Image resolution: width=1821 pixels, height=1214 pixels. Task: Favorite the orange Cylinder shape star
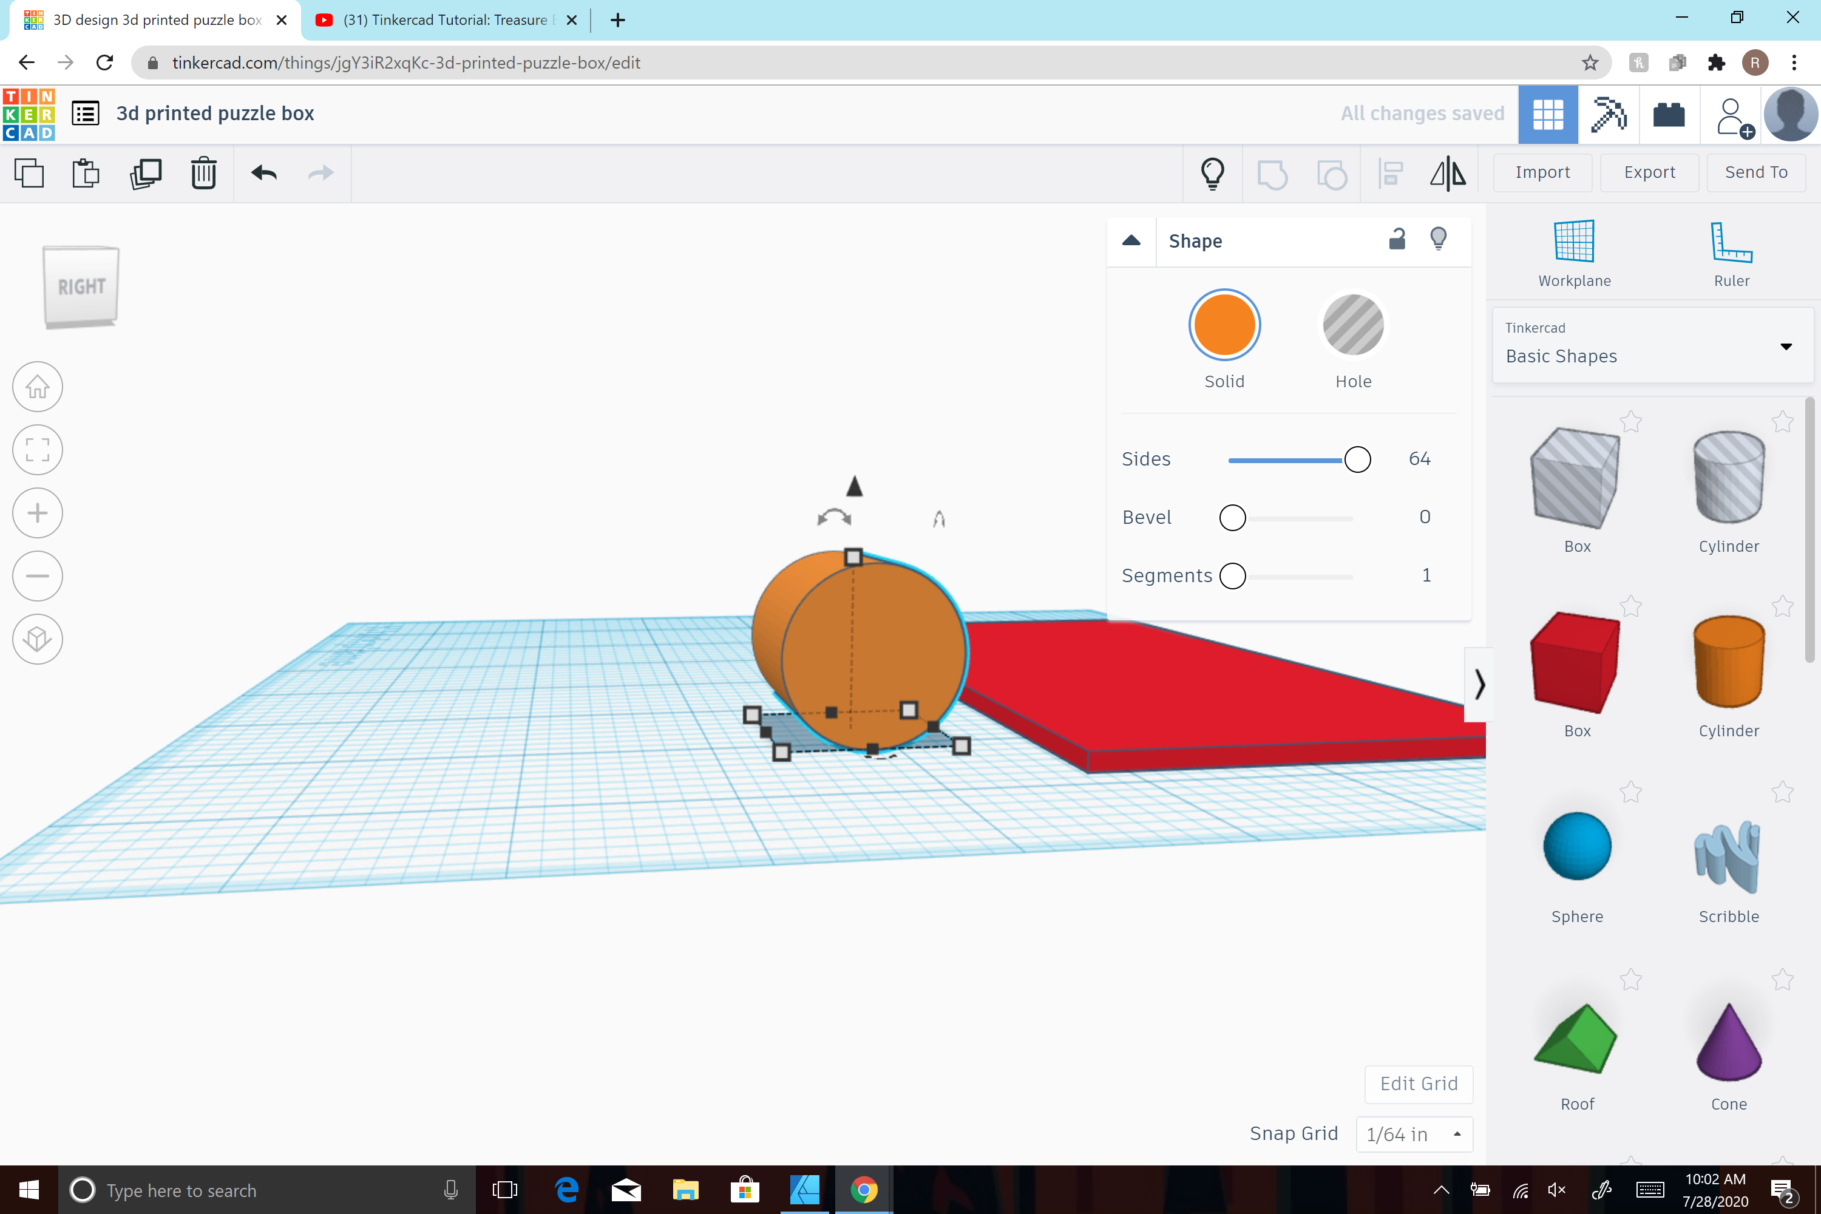(1782, 605)
